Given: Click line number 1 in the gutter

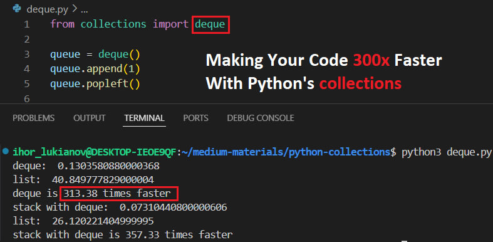Looking at the screenshot, I should click(27, 24).
